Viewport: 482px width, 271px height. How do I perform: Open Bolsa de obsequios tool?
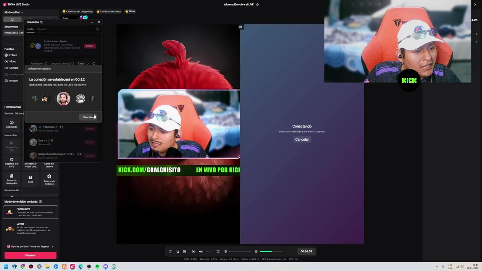(12, 179)
